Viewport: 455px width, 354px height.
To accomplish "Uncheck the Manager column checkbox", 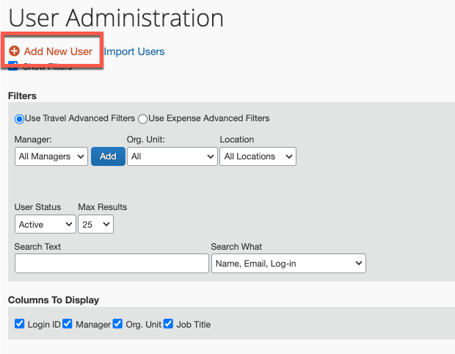I will click(68, 324).
